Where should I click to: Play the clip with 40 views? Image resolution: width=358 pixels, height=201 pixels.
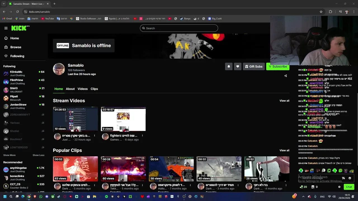pyautogui.click(x=219, y=169)
